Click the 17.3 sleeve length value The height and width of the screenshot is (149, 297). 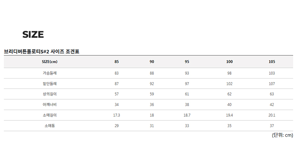click(x=116, y=115)
